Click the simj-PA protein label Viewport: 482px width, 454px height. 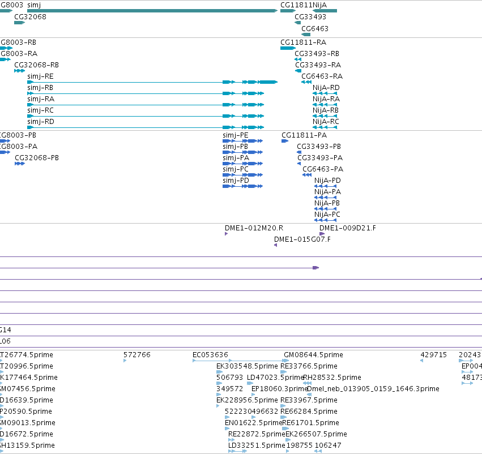[x=236, y=158]
